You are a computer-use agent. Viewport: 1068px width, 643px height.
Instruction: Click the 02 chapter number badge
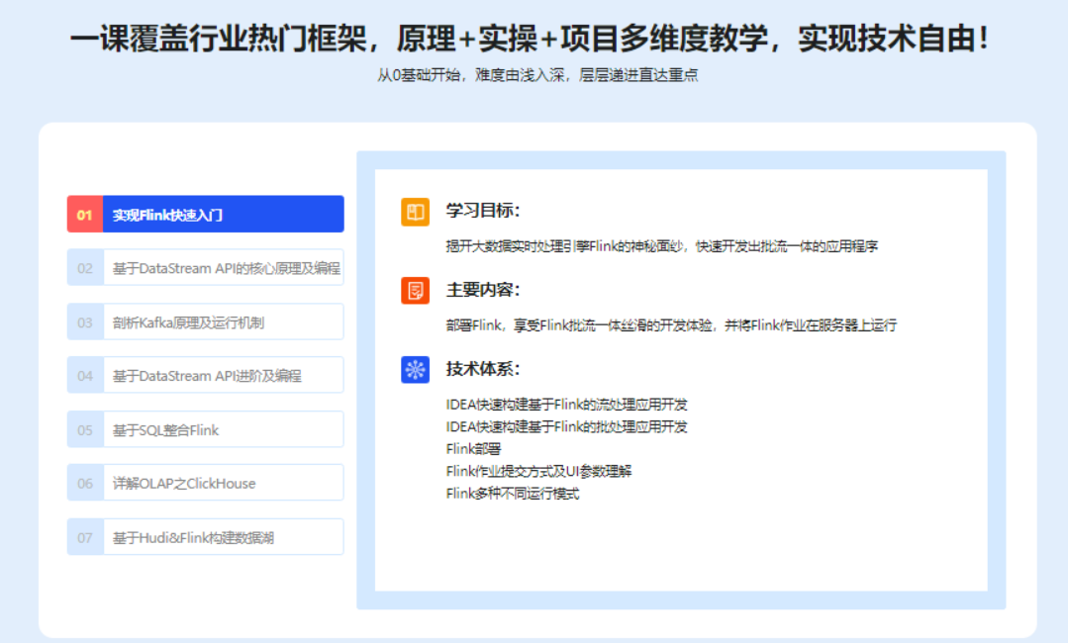pos(85,267)
